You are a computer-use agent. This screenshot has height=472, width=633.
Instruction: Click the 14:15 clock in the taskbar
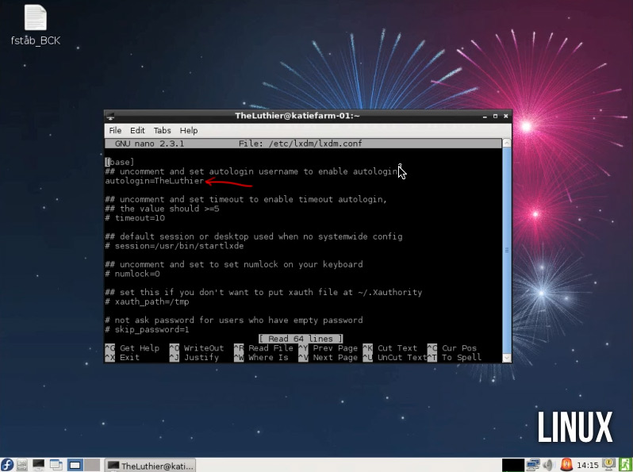tap(587, 466)
